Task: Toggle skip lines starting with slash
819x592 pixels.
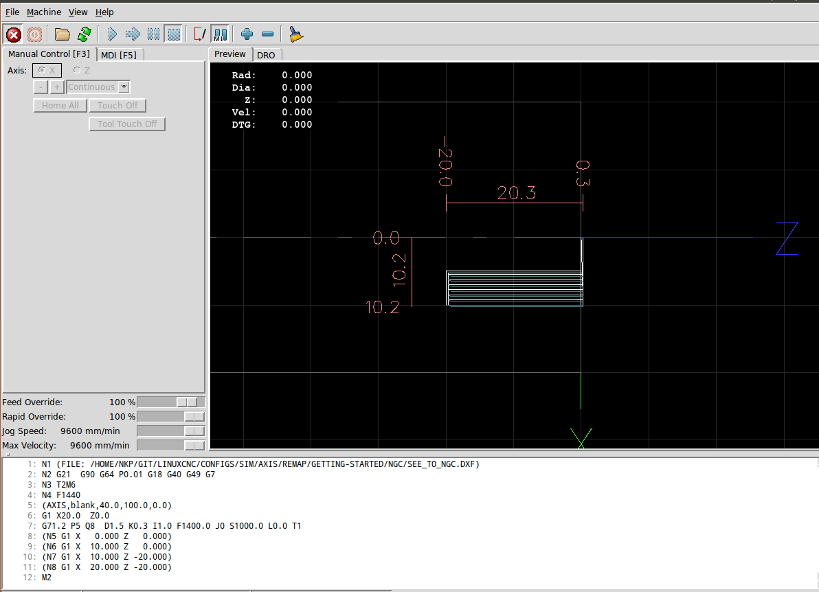Action: pyautogui.click(x=200, y=34)
